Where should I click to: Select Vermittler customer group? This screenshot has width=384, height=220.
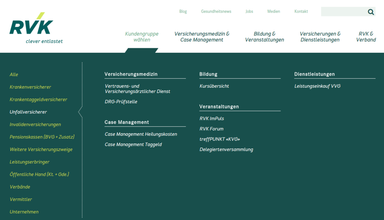point(21,199)
